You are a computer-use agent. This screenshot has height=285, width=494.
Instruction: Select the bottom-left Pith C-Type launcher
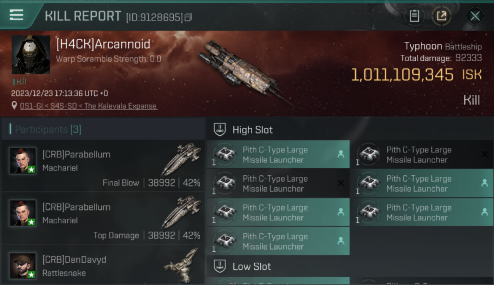[278, 241]
